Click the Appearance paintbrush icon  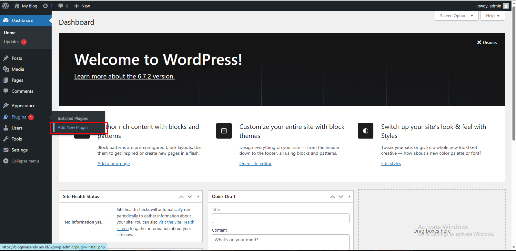(6, 106)
